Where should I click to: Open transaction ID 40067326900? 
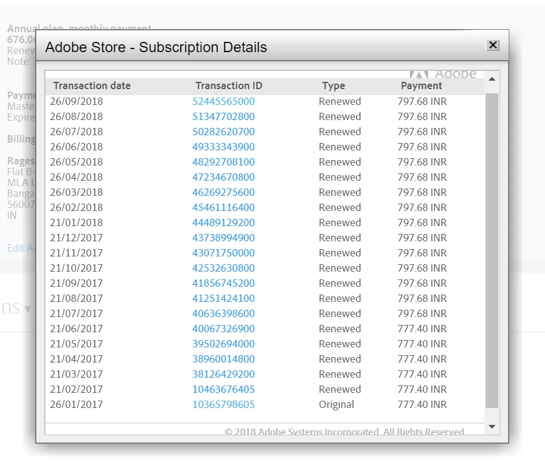pos(223,329)
